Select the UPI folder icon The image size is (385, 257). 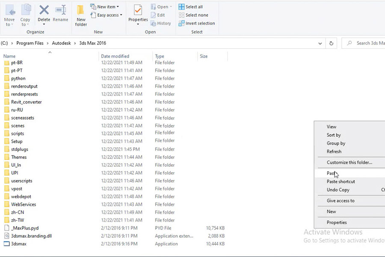coord(7,173)
